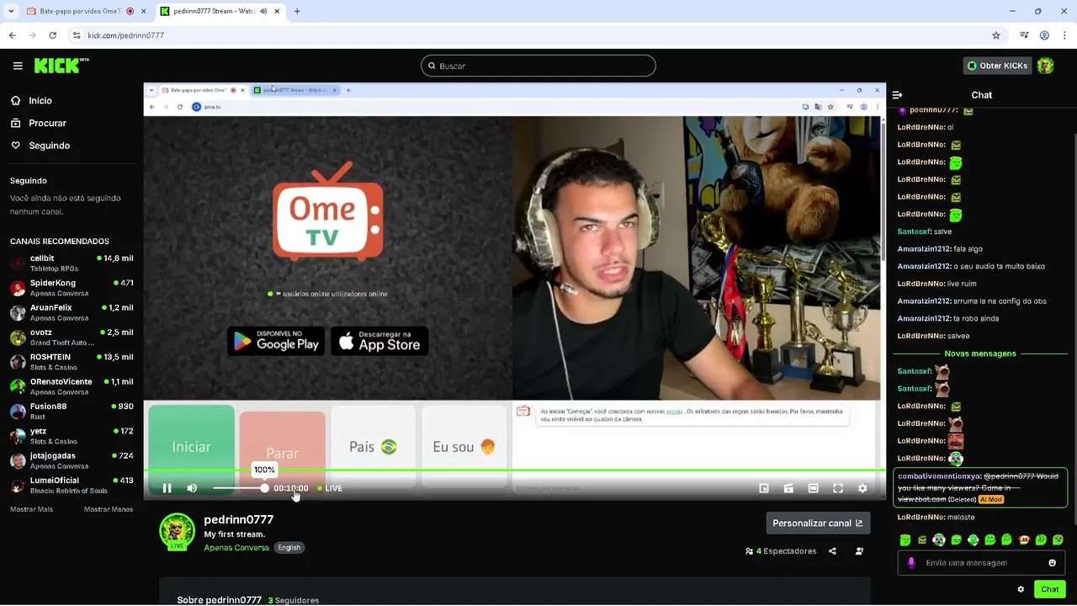
Task: Mute the player volume speaker icon
Action: pyautogui.click(x=192, y=488)
